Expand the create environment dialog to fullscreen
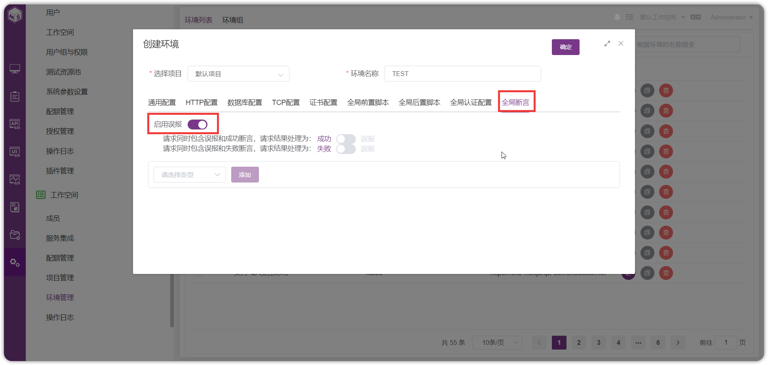This screenshot has height=365, width=768. [x=607, y=44]
